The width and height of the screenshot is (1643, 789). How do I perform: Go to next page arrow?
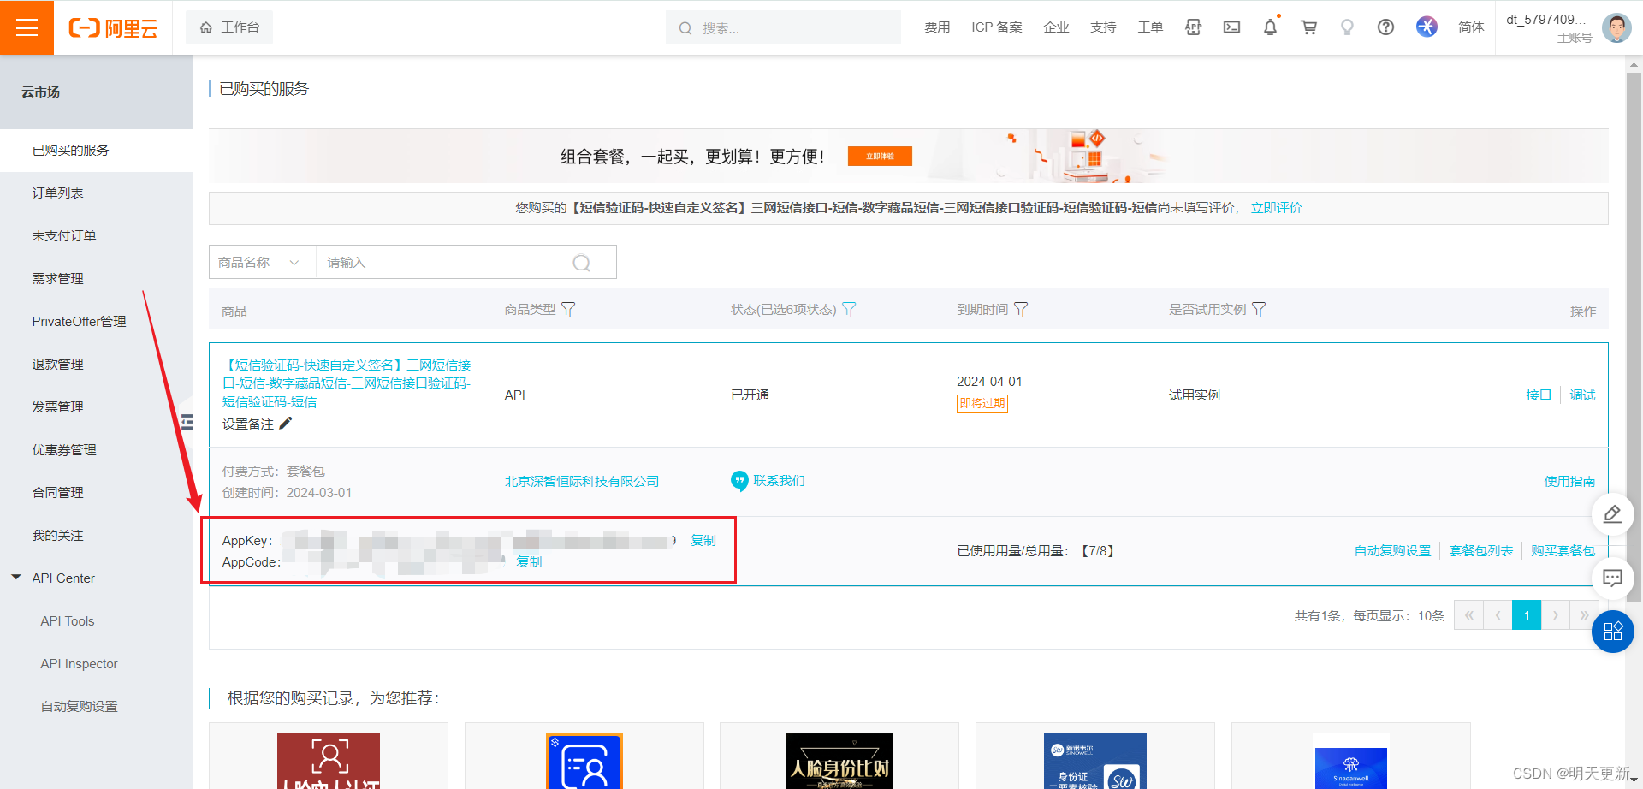coord(1556,615)
